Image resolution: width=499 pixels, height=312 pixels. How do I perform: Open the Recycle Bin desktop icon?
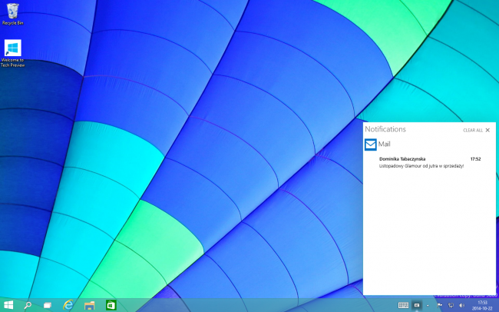(12, 14)
